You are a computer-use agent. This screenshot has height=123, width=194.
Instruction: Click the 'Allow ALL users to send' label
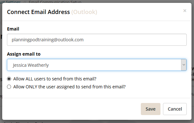55,79
